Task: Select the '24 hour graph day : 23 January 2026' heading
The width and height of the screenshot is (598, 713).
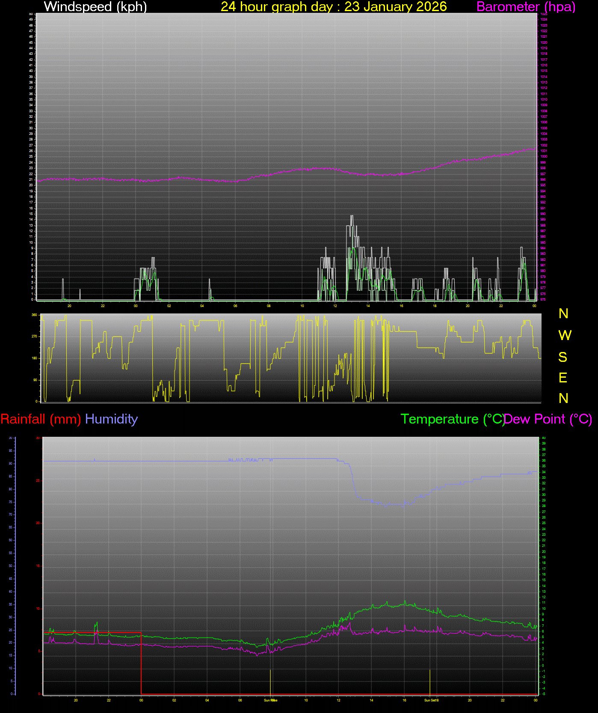Action: [x=334, y=6]
